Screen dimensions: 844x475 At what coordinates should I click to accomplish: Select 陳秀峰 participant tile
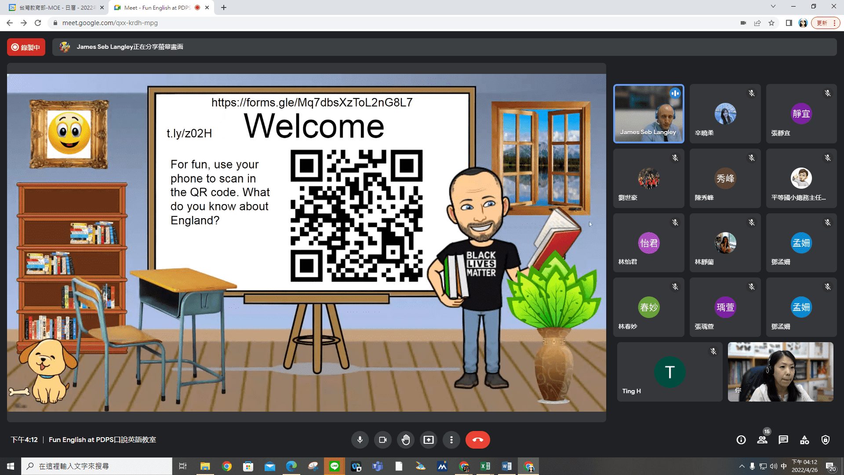(x=725, y=179)
